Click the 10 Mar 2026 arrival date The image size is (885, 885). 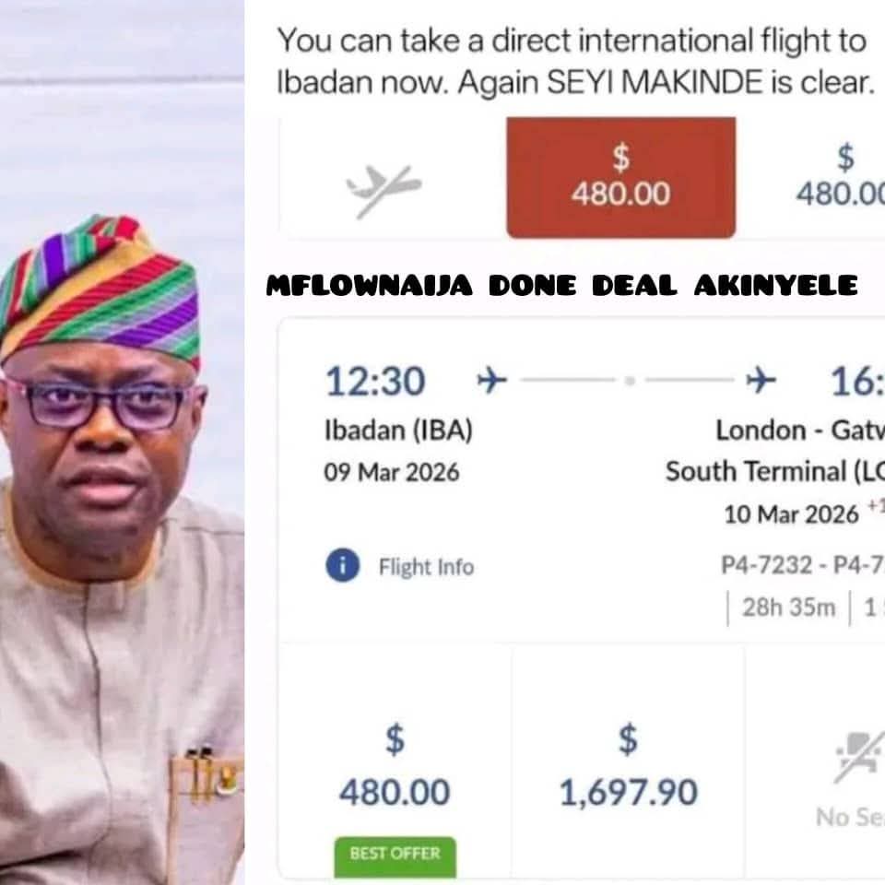[791, 513]
